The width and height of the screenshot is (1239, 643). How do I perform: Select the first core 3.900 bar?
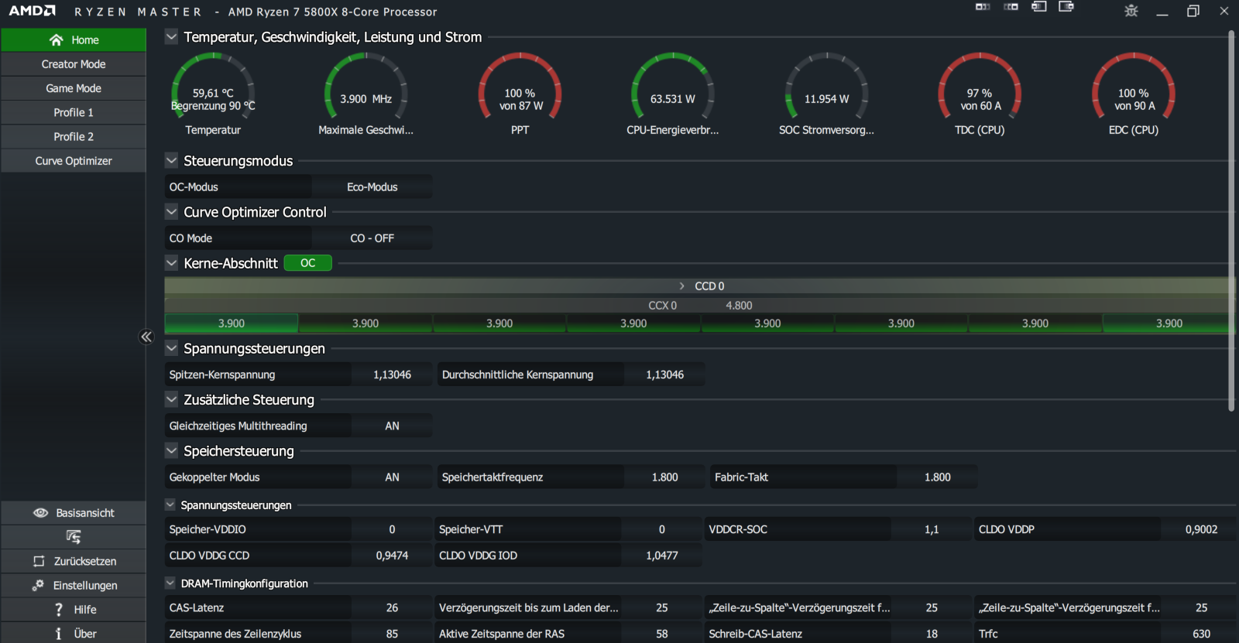(232, 323)
